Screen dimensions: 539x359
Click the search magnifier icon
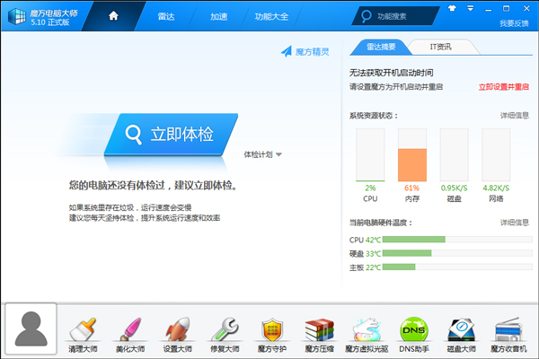[367, 16]
